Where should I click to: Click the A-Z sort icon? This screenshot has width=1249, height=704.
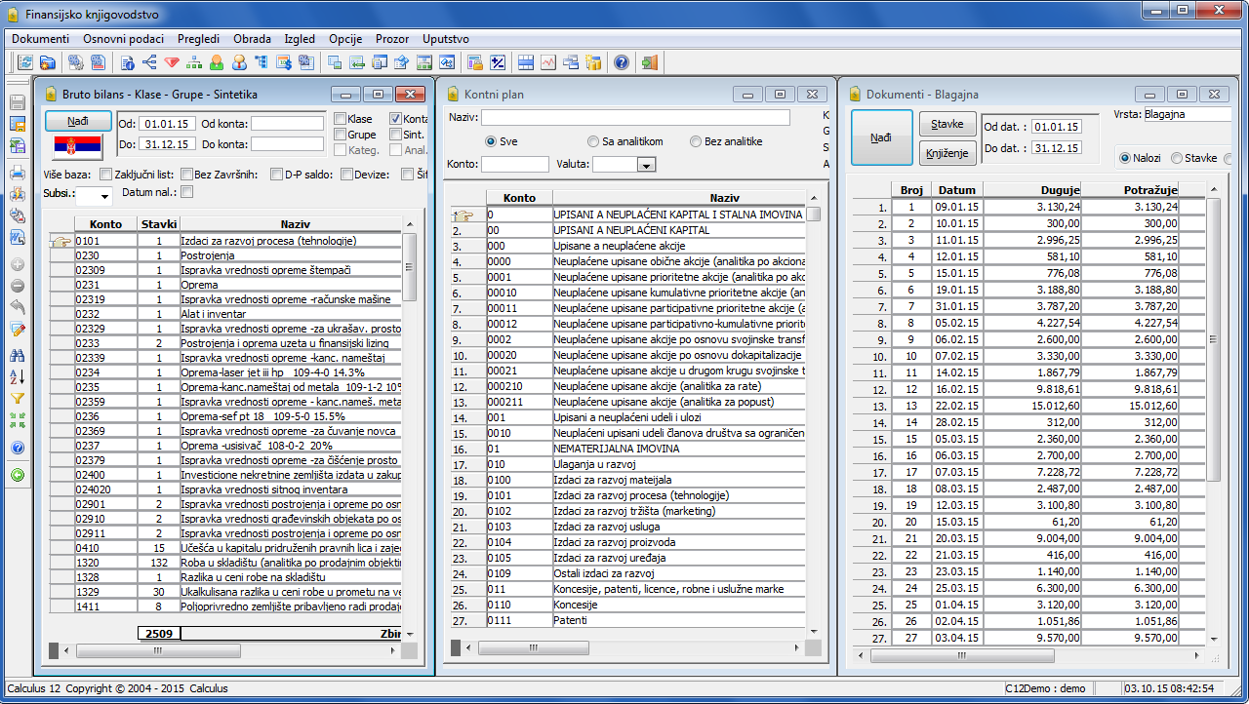pos(18,376)
